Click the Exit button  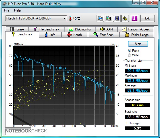coord(148,18)
